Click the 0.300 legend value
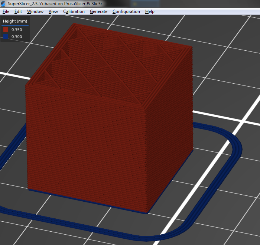This screenshot has width=260, height=245. 17,37
